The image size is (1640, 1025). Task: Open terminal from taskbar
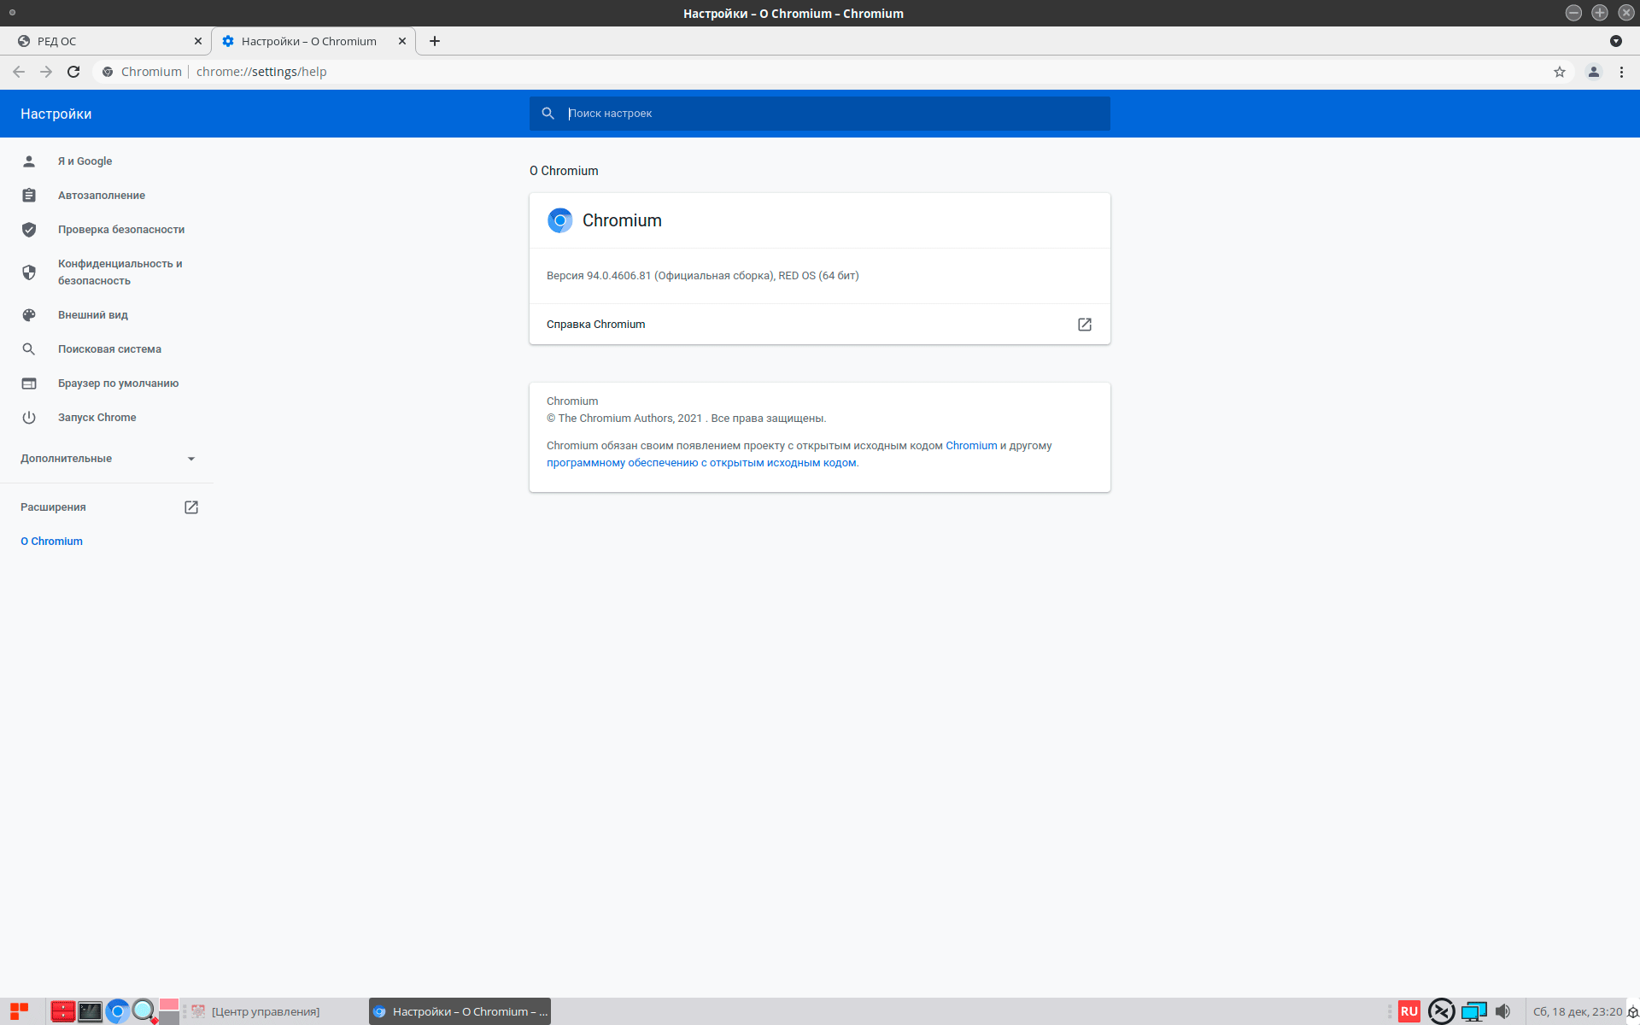pyautogui.click(x=90, y=1011)
